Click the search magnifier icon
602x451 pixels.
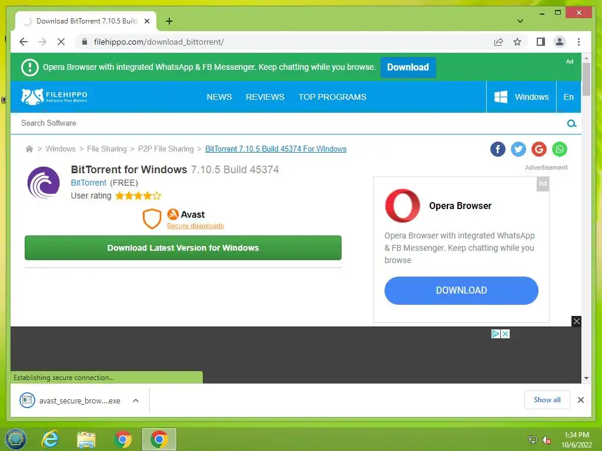[x=571, y=123]
